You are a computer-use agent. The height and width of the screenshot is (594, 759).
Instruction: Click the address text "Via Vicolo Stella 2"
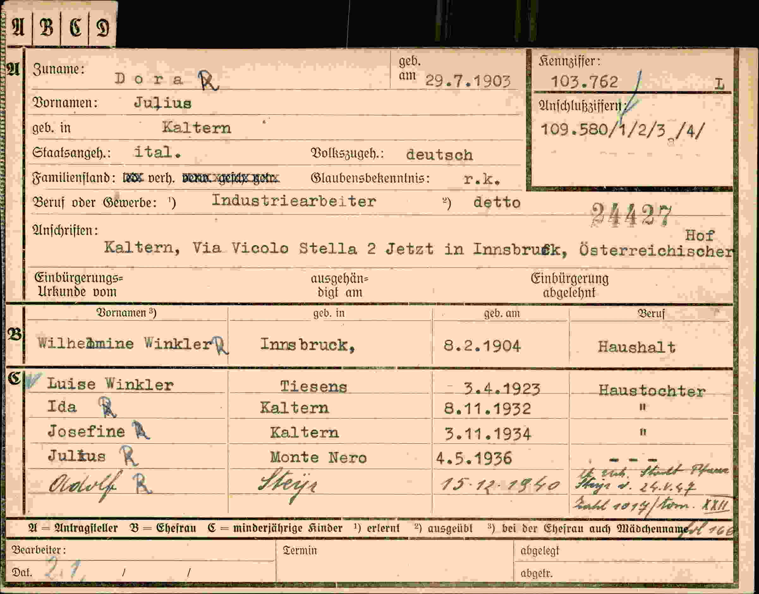(284, 248)
